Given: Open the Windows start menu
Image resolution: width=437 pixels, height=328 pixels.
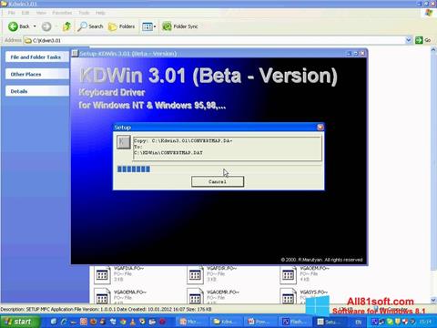Looking at the screenshot, I should (20, 322).
